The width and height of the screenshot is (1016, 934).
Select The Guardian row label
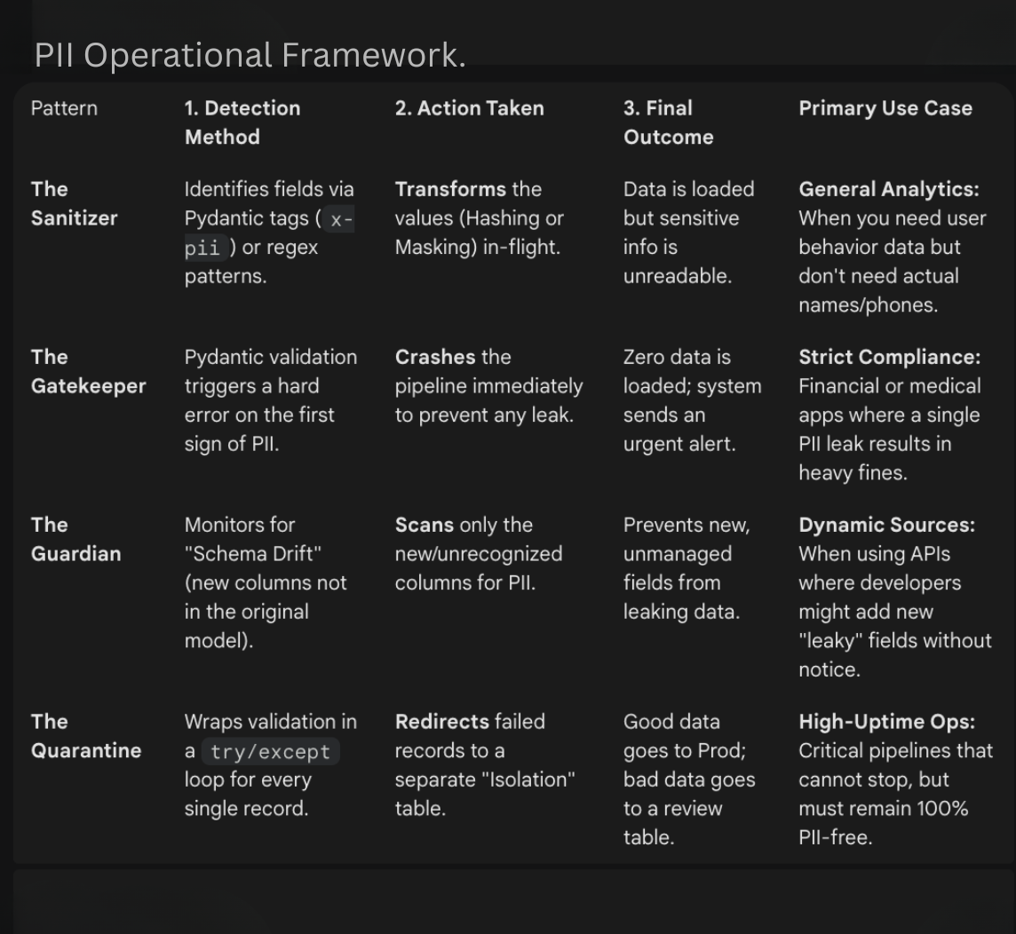(75, 539)
